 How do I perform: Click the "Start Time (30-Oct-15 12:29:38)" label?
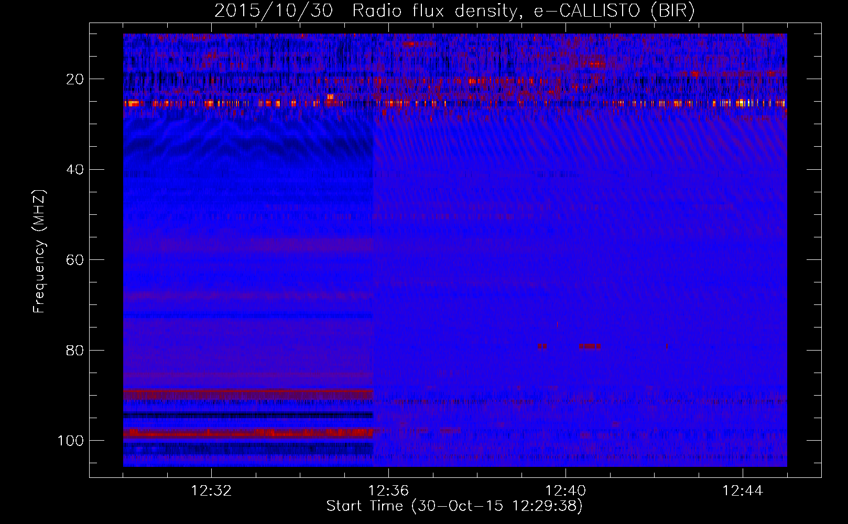click(454, 506)
